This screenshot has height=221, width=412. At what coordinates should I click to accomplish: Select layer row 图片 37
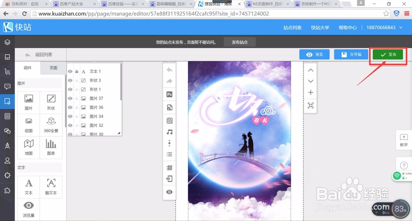(95, 99)
